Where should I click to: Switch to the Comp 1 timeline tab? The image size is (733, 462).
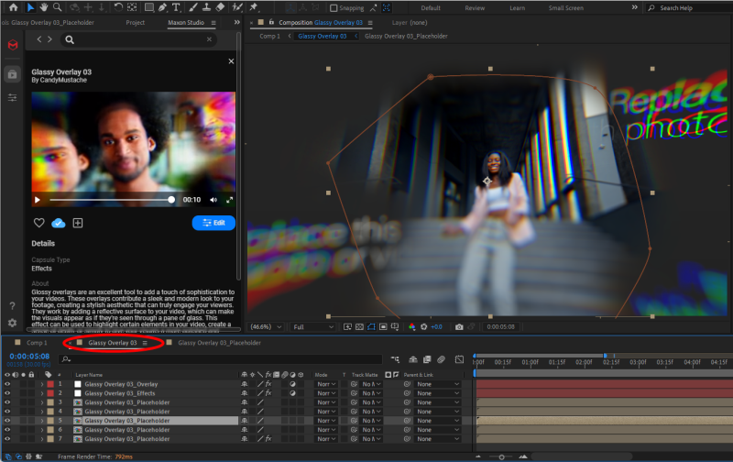coord(37,343)
